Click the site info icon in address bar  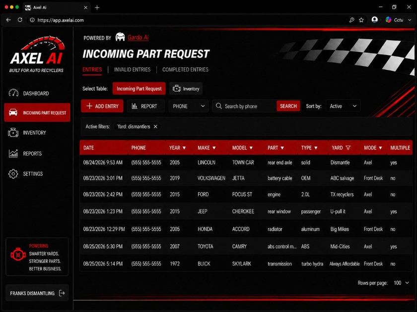(x=32, y=20)
